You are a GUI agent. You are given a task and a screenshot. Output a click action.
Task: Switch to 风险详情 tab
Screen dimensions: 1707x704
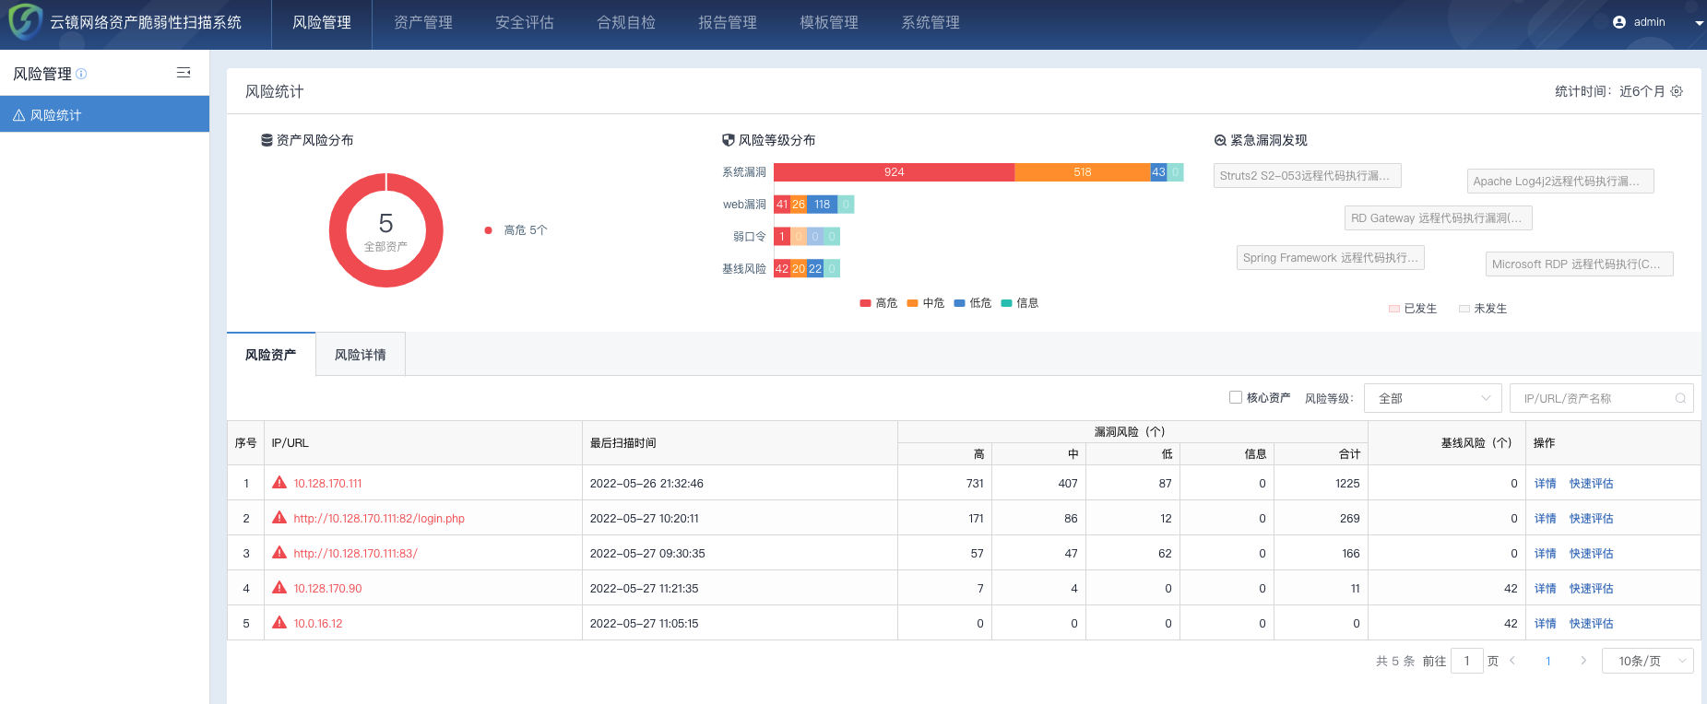(x=361, y=355)
